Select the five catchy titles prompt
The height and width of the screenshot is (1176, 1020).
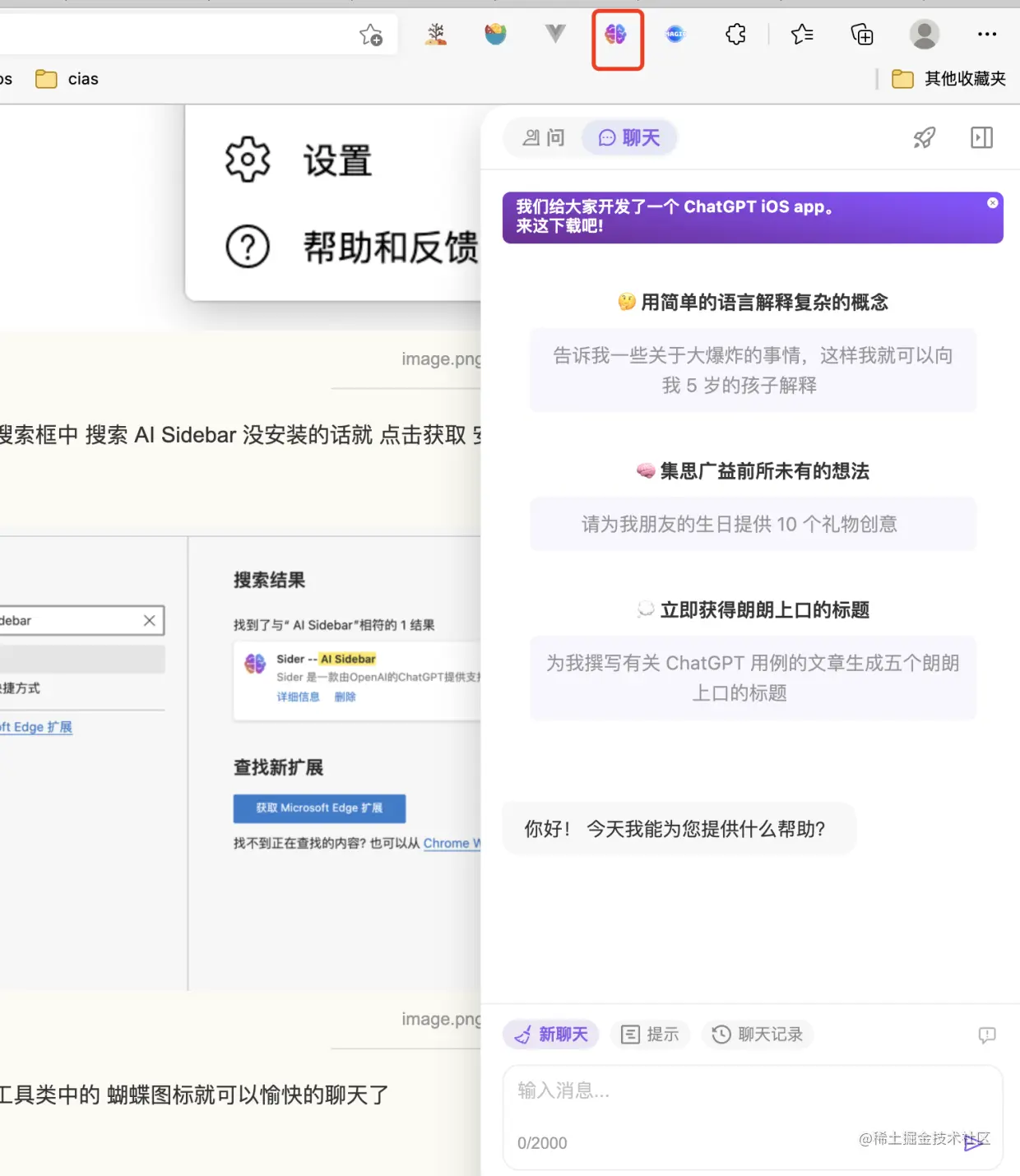(753, 678)
